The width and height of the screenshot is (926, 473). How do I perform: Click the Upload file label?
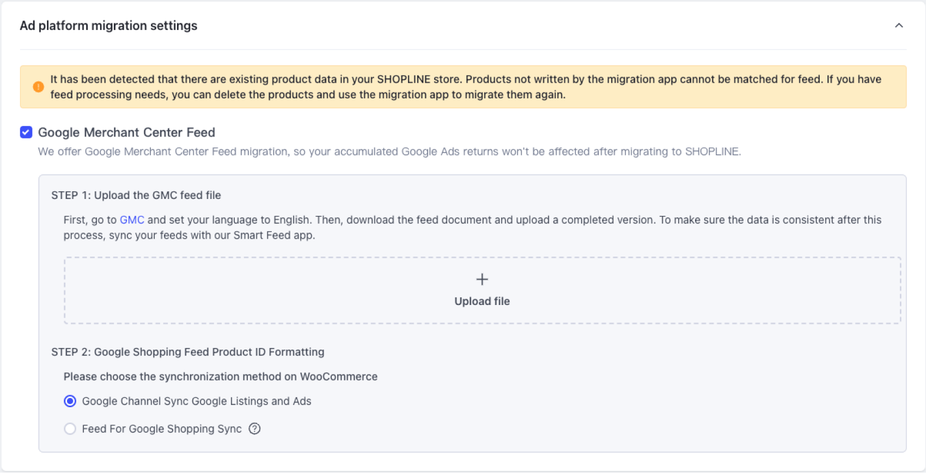(x=482, y=301)
